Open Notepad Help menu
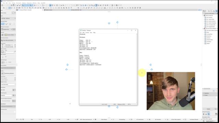Screen dimensions: 219x123 pos(94,33)
